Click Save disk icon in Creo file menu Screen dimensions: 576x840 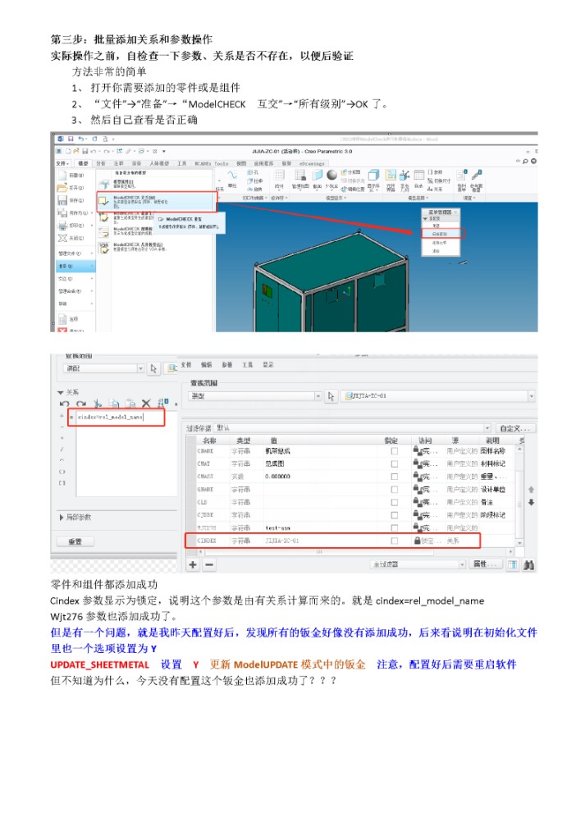(x=62, y=200)
